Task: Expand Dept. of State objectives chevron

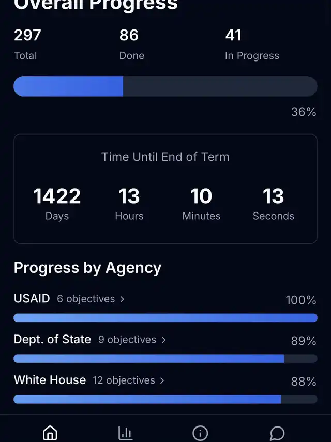Action: pos(163,340)
